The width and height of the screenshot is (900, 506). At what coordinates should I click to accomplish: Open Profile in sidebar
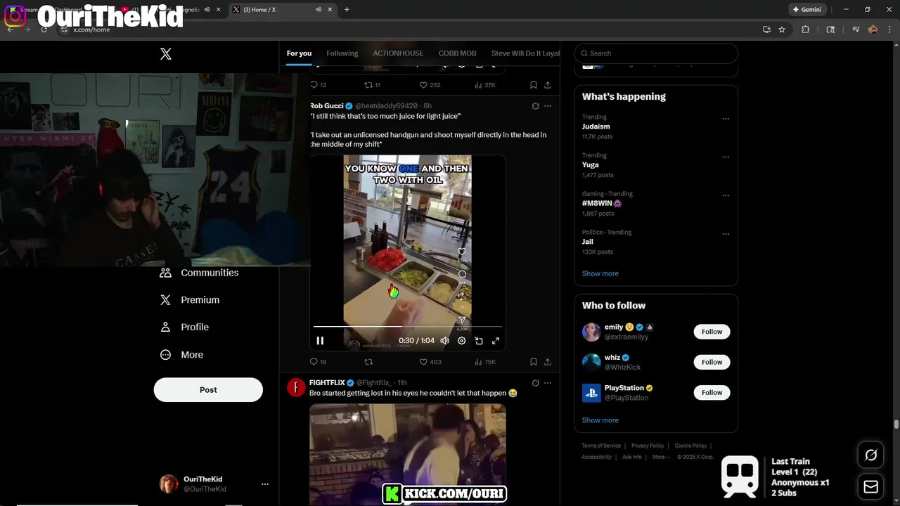click(x=185, y=327)
